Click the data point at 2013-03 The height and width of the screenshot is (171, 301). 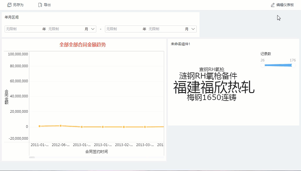(x=145, y=127)
